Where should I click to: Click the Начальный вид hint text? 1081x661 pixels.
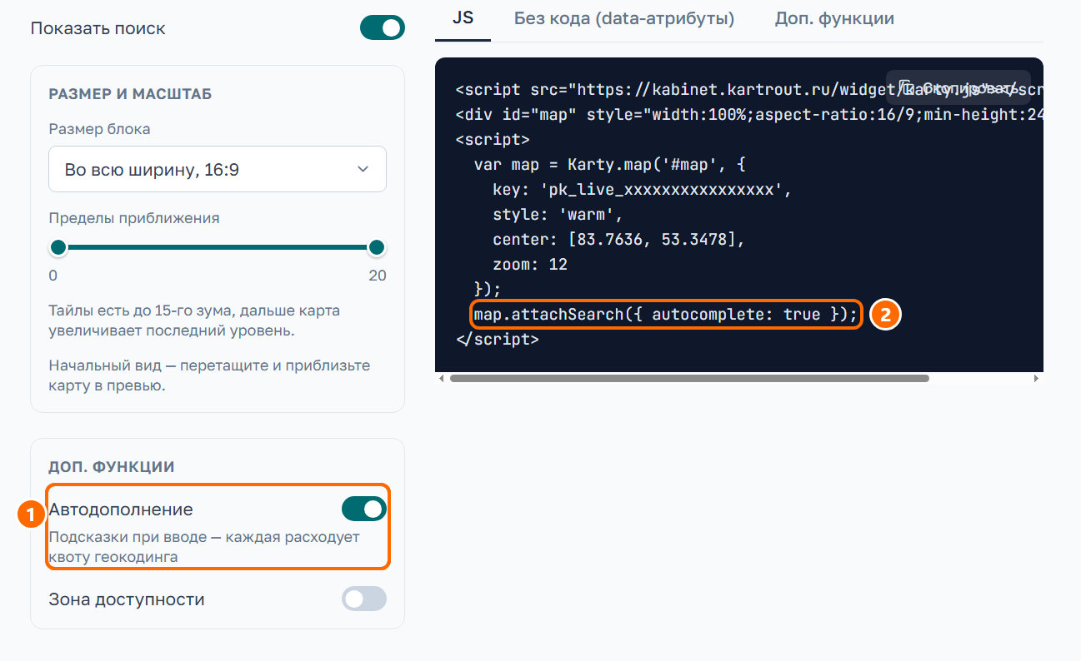coord(209,375)
